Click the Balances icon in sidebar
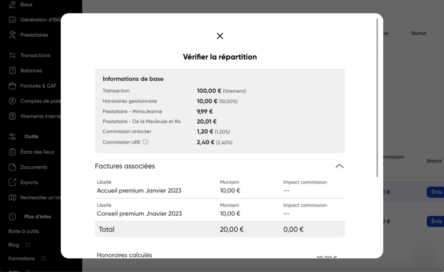Screen dimensions: 444x272 pyautogui.click(x=12, y=71)
